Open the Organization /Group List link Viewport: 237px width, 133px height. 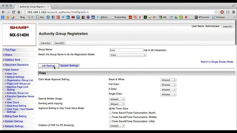20,80
